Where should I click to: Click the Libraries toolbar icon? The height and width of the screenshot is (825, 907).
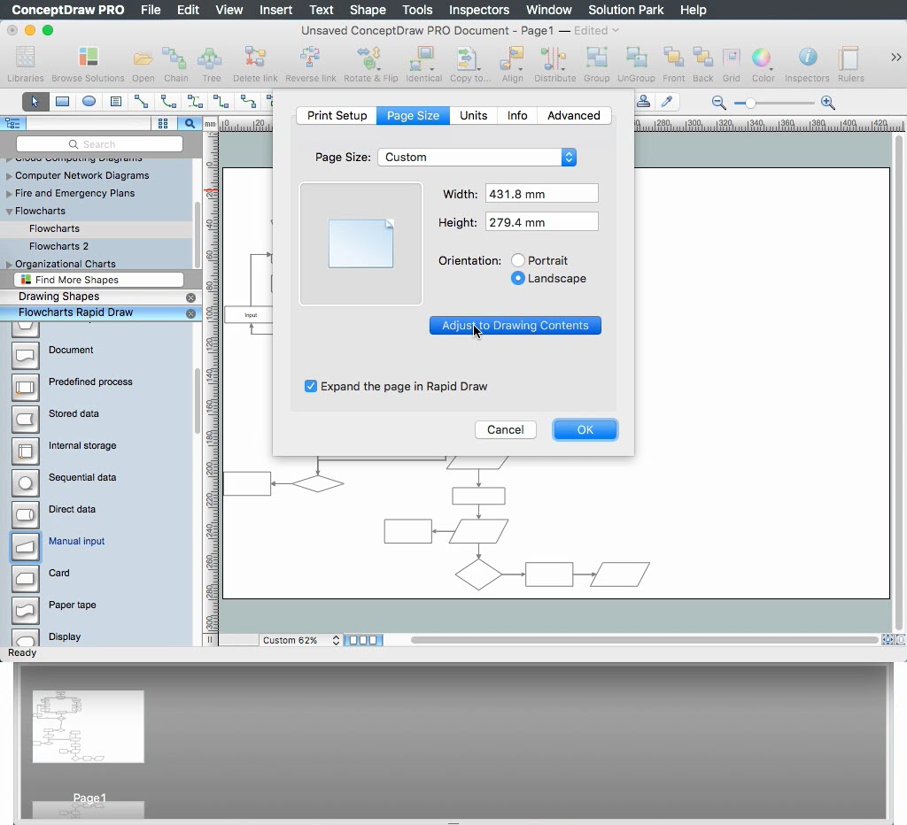coord(26,59)
